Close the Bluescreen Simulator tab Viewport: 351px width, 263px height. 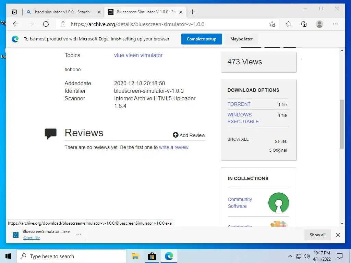[181, 12]
